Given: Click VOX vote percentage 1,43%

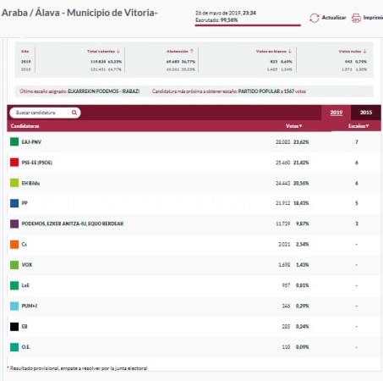Looking at the screenshot, I should tap(303, 265).
